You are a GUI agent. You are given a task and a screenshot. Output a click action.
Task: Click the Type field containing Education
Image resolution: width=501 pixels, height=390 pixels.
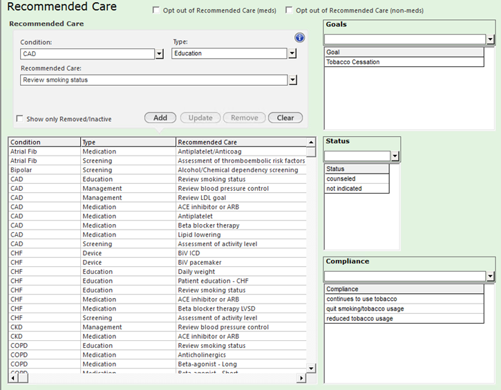tap(229, 53)
